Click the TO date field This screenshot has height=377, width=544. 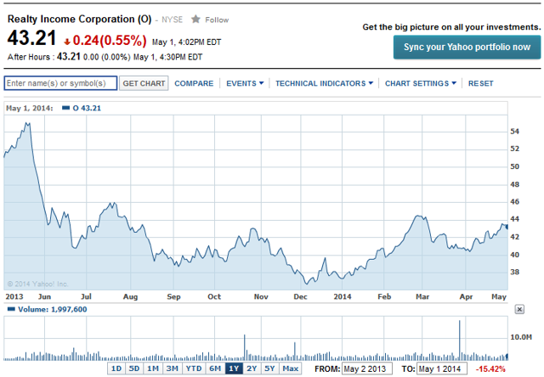[442, 369]
